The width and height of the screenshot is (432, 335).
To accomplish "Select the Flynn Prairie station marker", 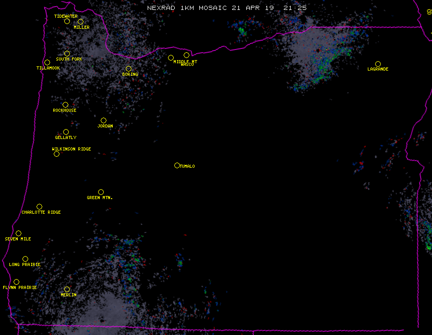I will tap(16, 282).
